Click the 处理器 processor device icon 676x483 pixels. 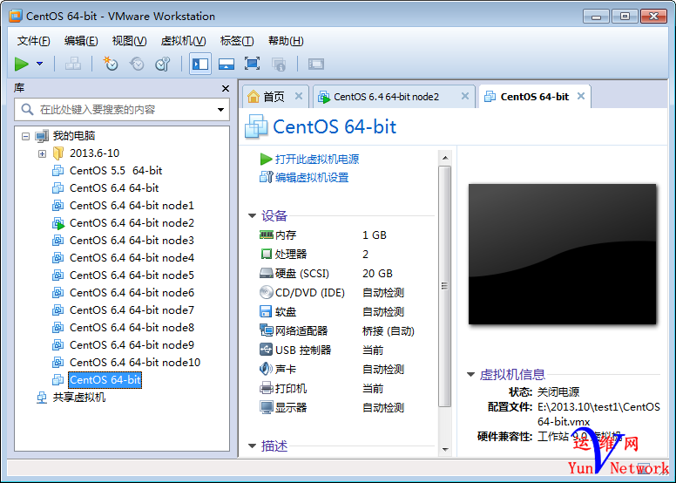[267, 254]
